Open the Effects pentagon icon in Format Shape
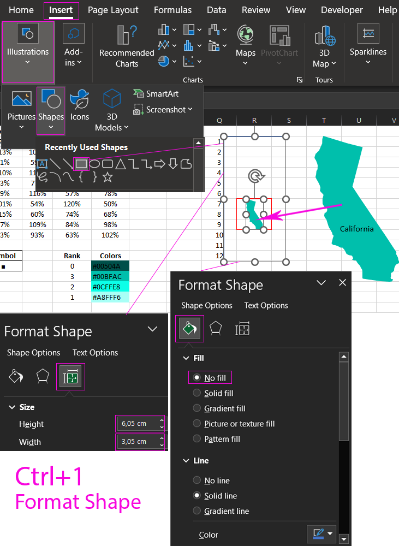 pyautogui.click(x=216, y=329)
